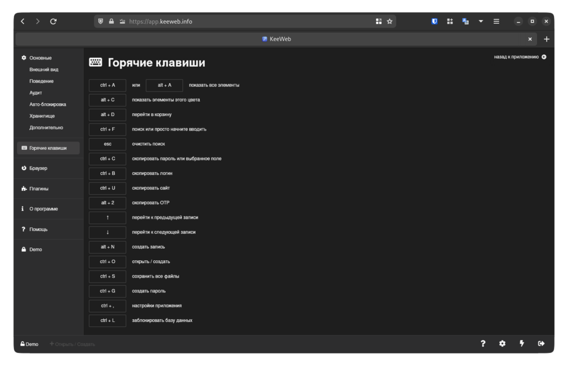Click the Bitwarden shield extension icon
The height and width of the screenshot is (368, 568).
pos(435,21)
